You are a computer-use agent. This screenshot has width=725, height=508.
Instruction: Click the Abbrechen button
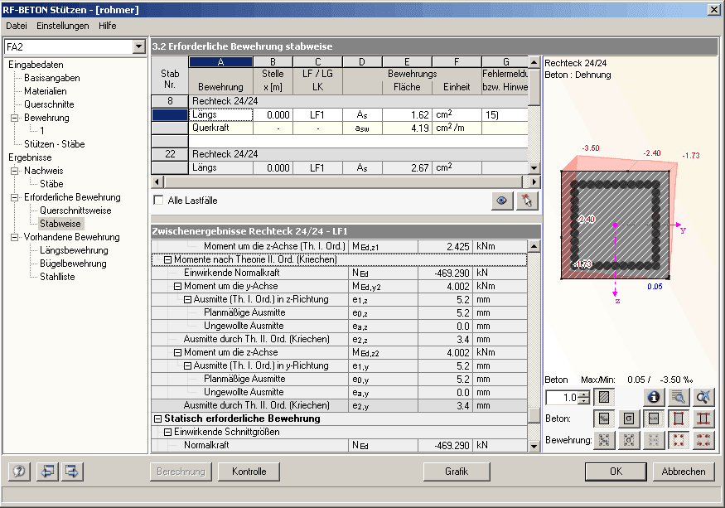(x=684, y=472)
